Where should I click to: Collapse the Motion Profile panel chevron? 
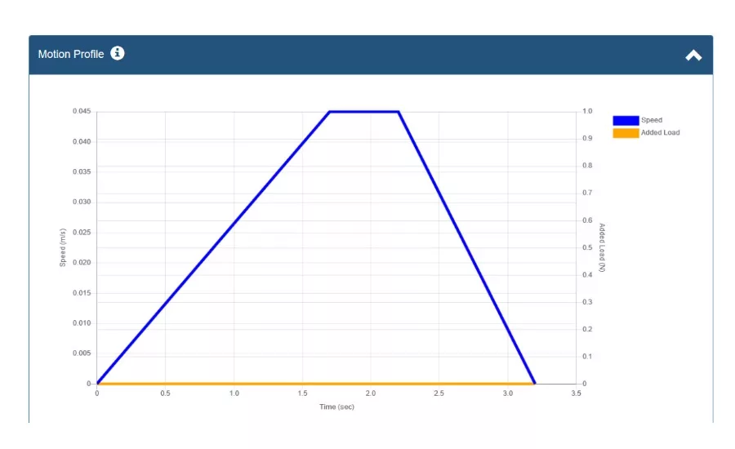[693, 56]
